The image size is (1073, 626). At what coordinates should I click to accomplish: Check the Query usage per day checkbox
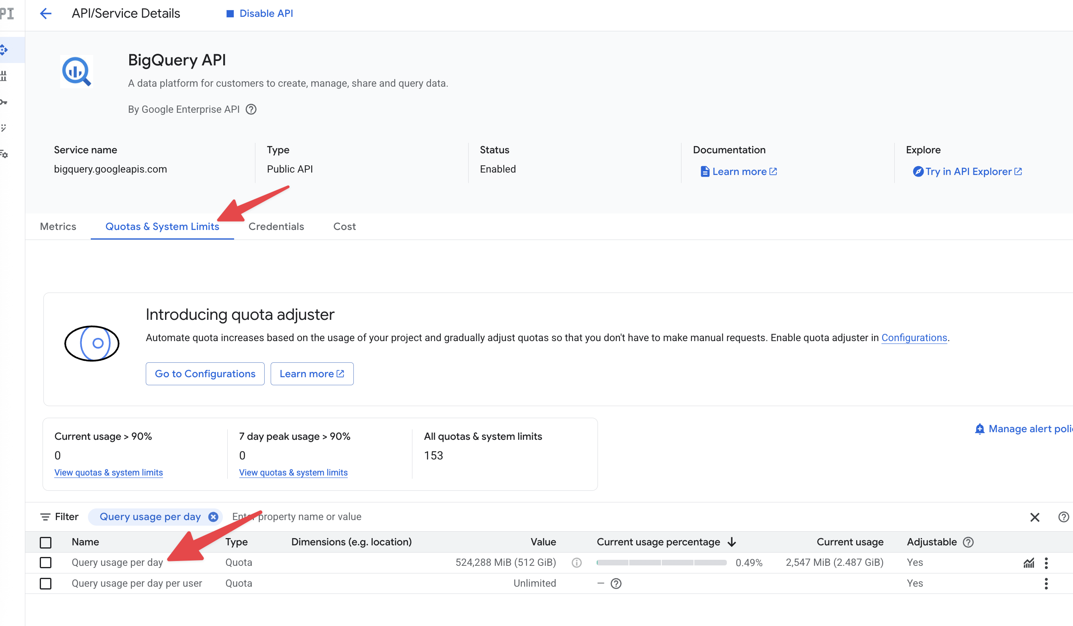(x=45, y=563)
